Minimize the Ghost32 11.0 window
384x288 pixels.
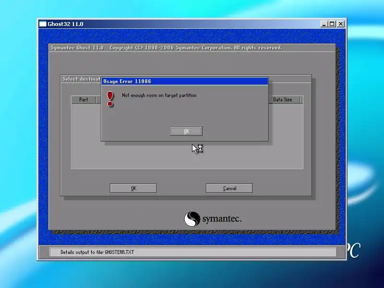coord(324,24)
